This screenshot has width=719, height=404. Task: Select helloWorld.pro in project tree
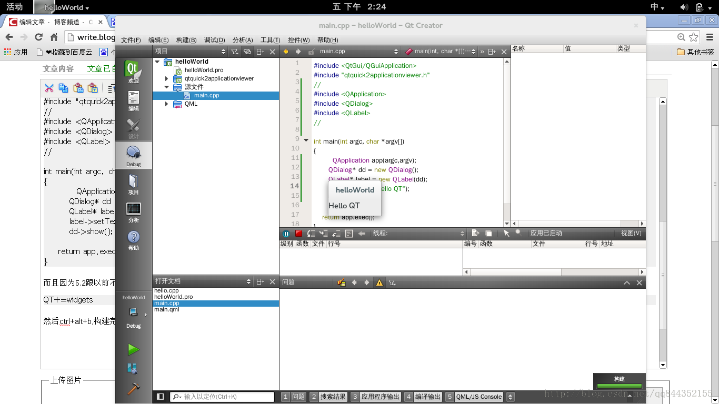point(204,70)
